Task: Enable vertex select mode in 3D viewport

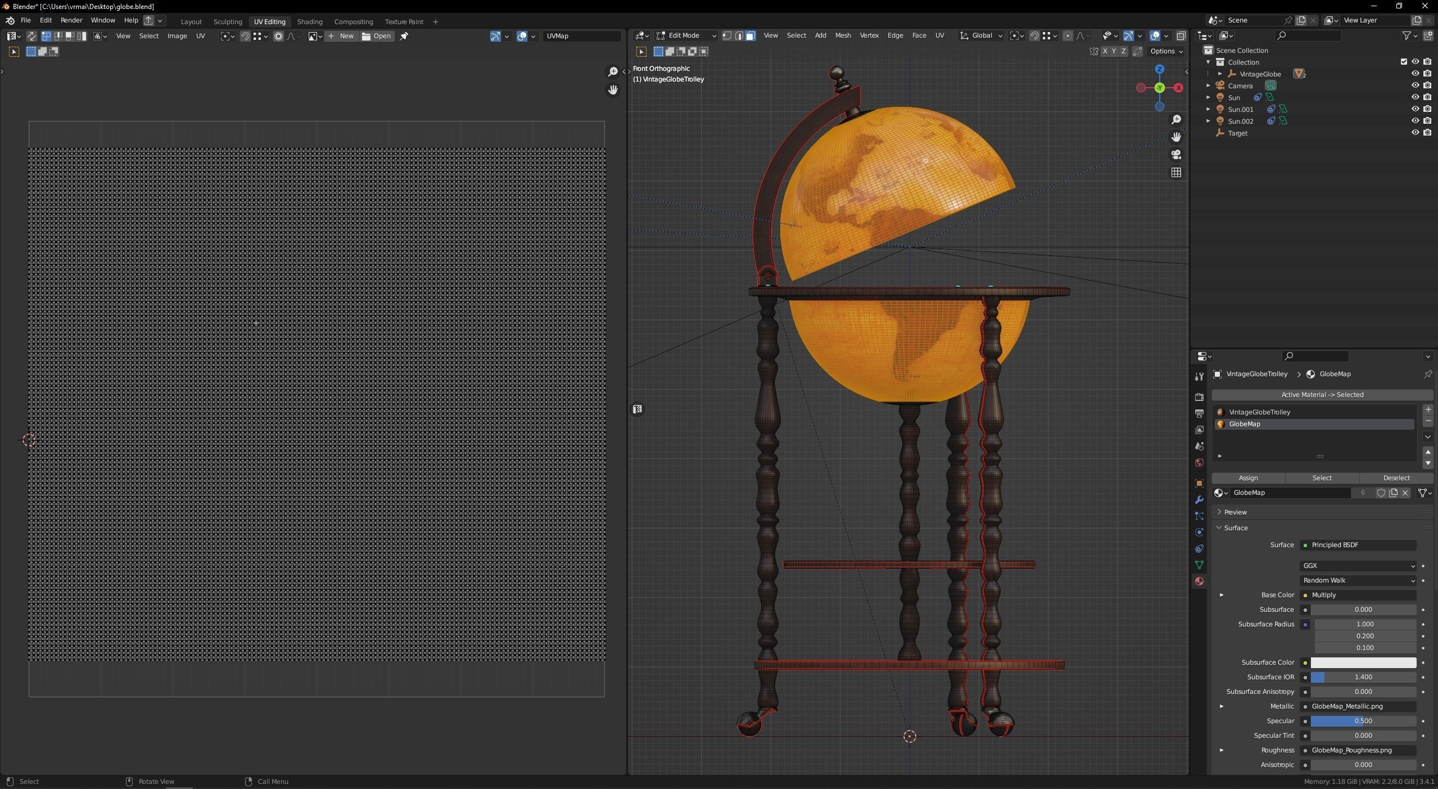Action: pos(727,35)
